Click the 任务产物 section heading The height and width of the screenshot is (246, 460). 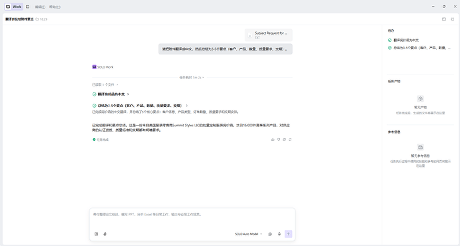tap(394, 81)
